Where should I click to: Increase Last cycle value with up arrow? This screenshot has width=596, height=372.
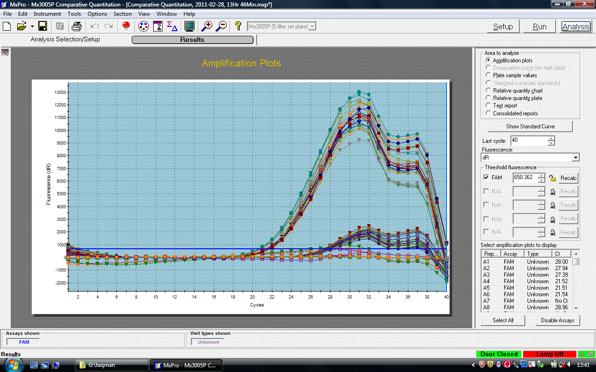click(x=551, y=138)
